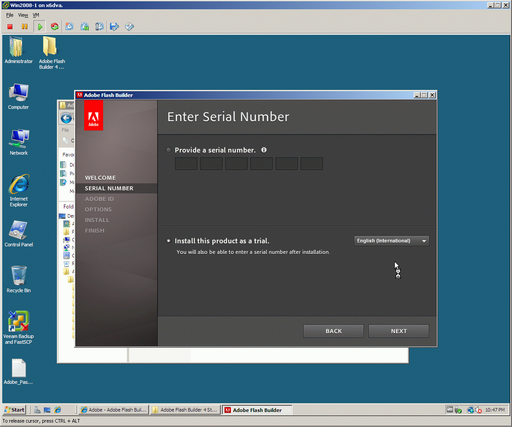The height and width of the screenshot is (427, 512).
Task: Click the Reset VM toolbar icon
Action: point(55,27)
